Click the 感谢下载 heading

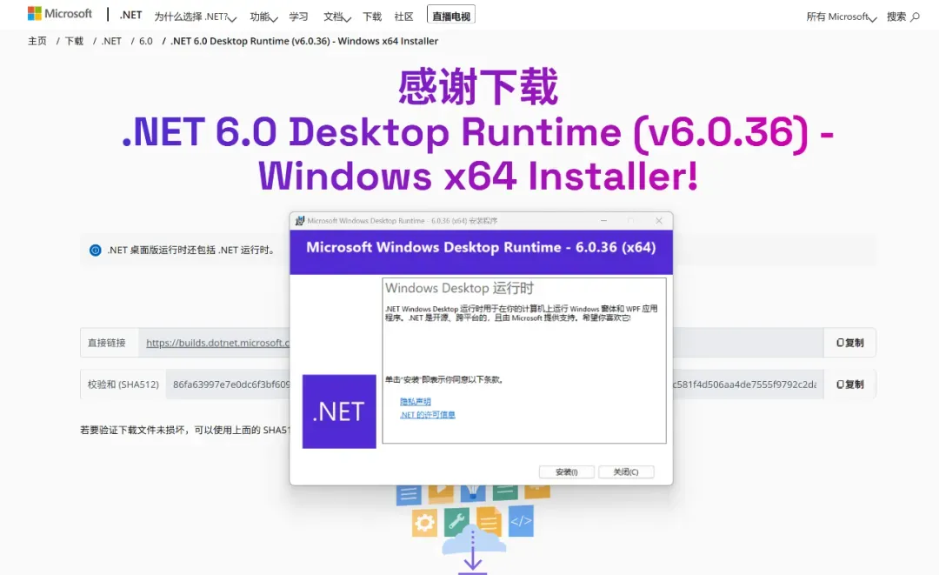coord(478,87)
